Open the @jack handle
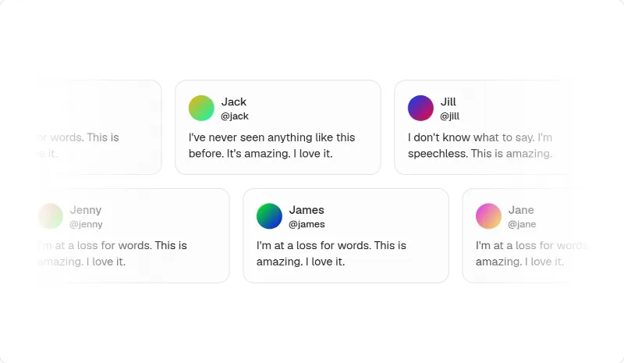Screen dimensions: 624x363 pos(235,116)
